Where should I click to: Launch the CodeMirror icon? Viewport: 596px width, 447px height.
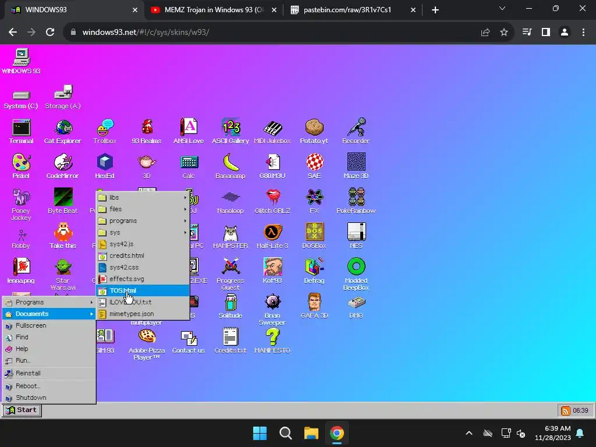click(63, 166)
